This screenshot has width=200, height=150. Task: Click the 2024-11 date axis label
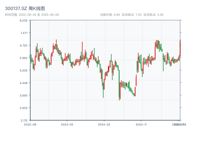(x=141, y=124)
